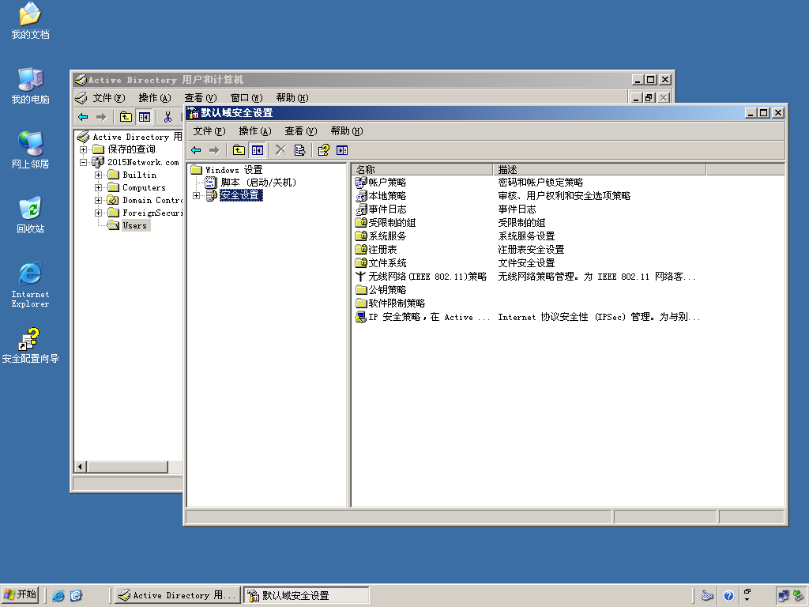Click the 开始 Start button
The height and width of the screenshot is (607, 809).
[x=20, y=595]
